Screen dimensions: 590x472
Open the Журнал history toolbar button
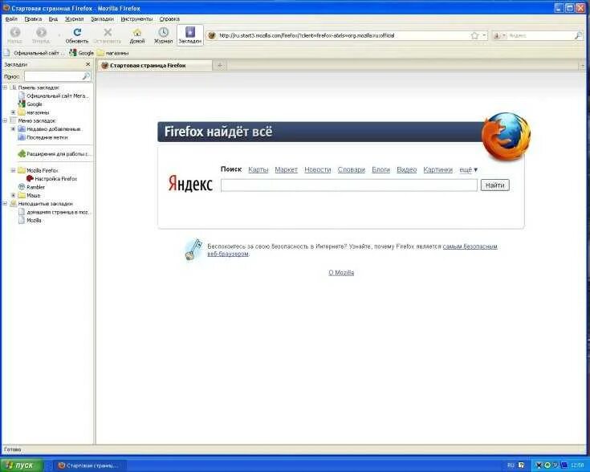[x=163, y=35]
